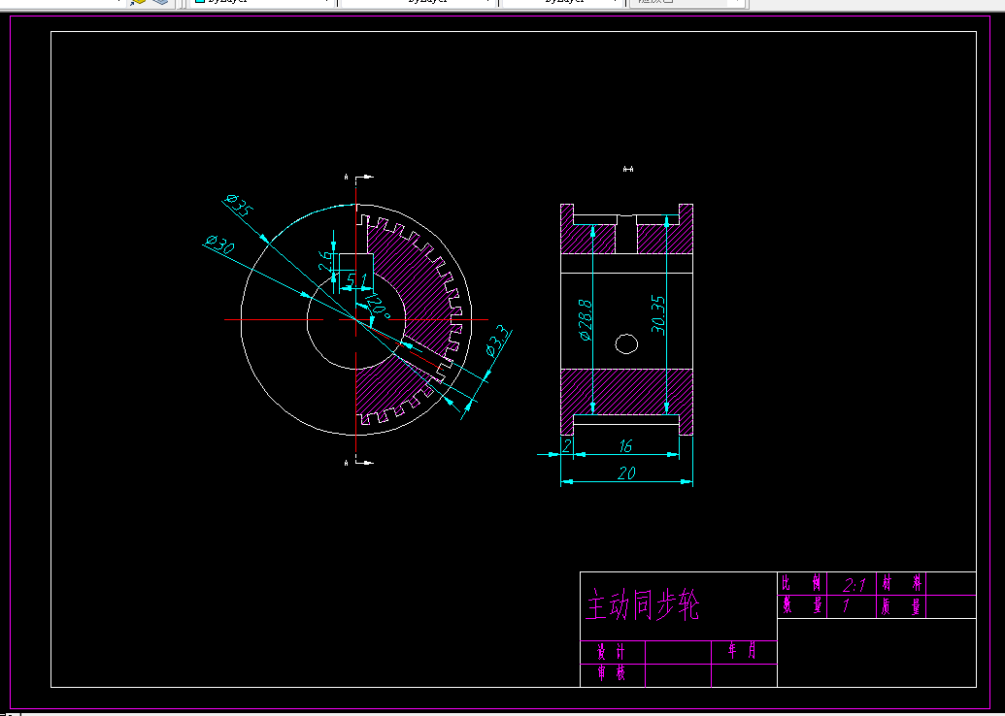This screenshot has height=716, width=1005.
Task: Click the 2.6 keyway depth dimension
Action: coord(326,263)
